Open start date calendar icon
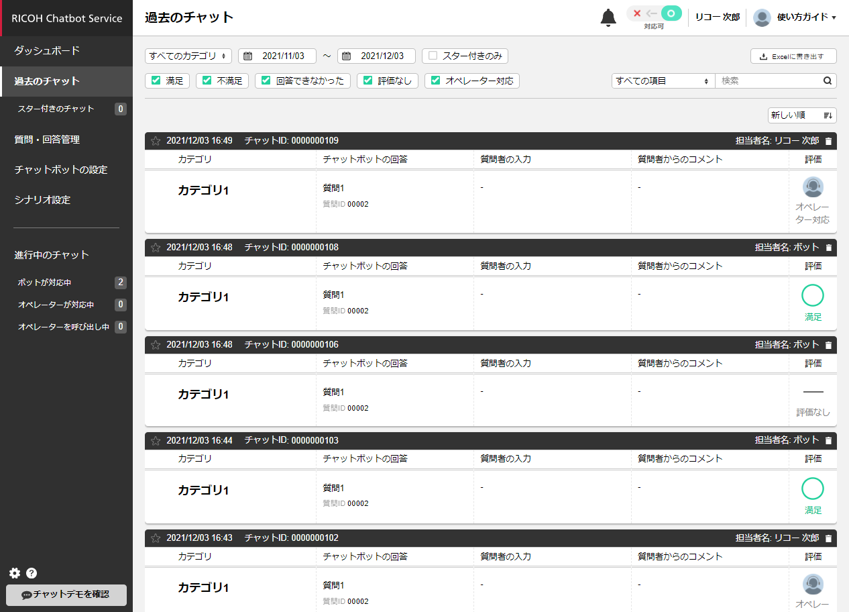The height and width of the screenshot is (612, 849). [x=247, y=56]
